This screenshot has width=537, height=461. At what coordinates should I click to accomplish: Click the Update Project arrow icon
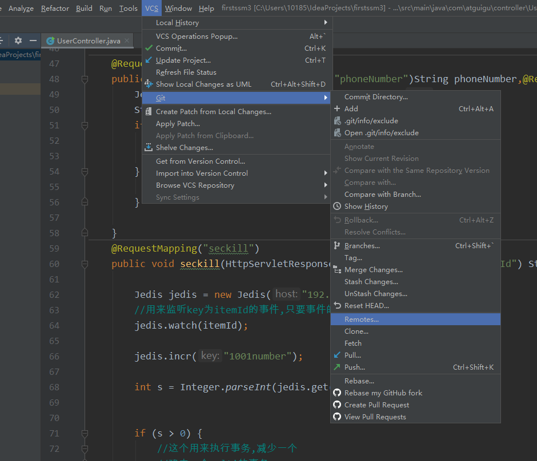[x=149, y=60]
